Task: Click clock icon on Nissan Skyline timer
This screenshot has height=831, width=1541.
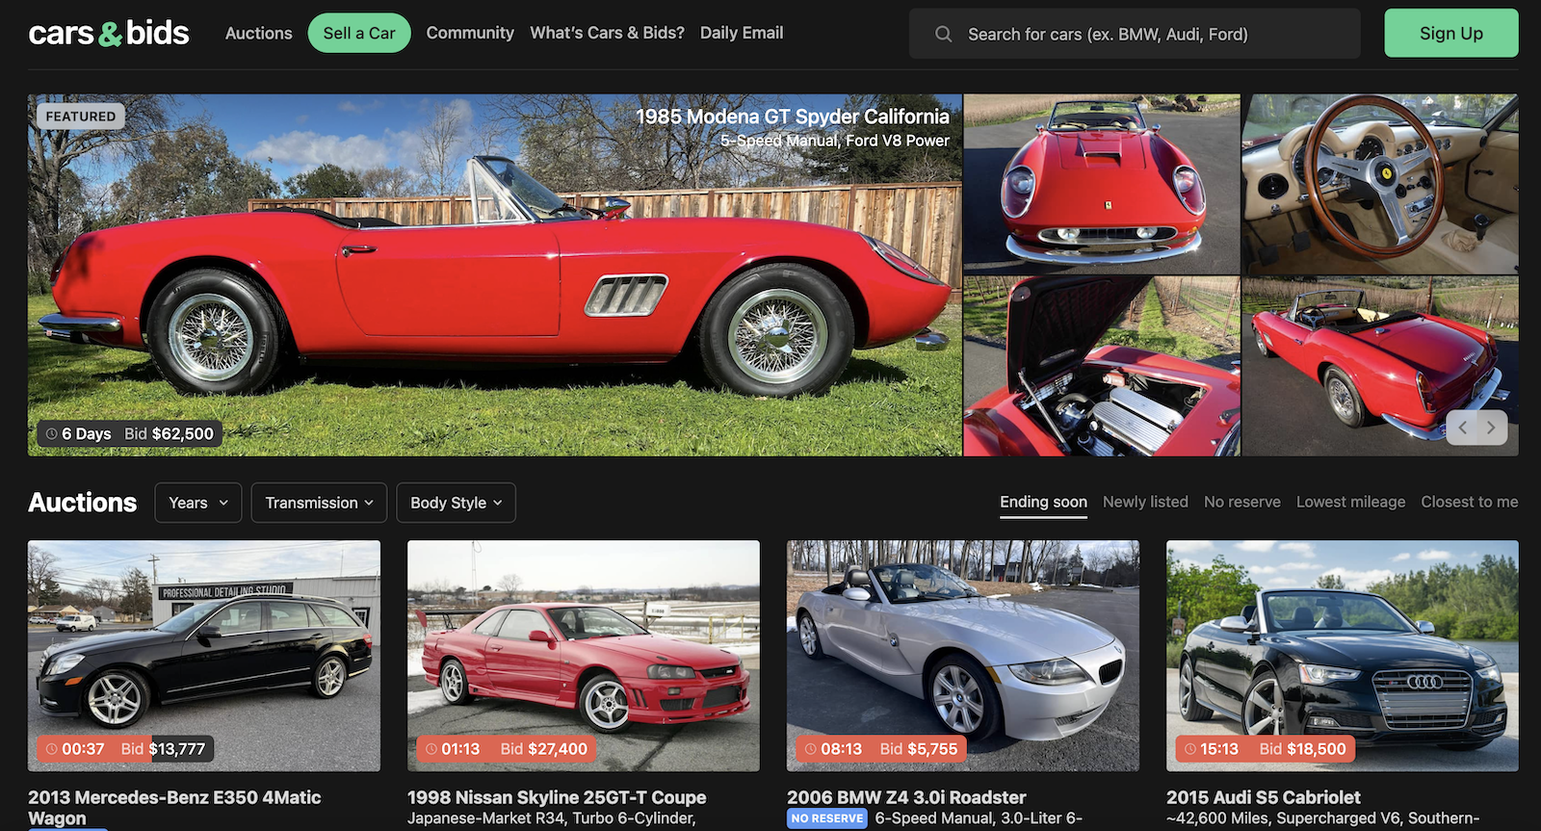Action: pos(431,749)
